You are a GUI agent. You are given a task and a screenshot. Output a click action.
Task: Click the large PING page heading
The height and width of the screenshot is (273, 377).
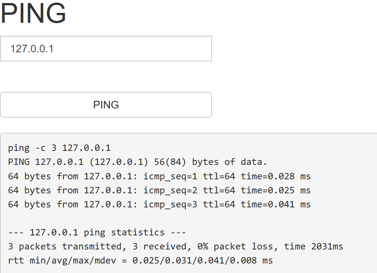tap(33, 13)
